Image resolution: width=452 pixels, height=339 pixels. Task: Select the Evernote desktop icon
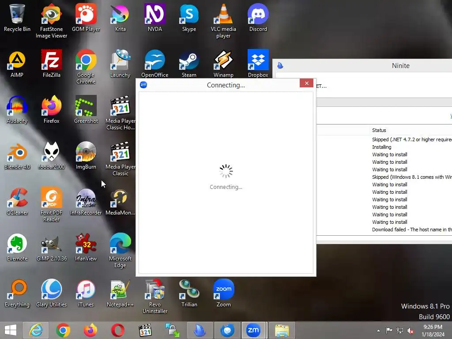click(17, 247)
